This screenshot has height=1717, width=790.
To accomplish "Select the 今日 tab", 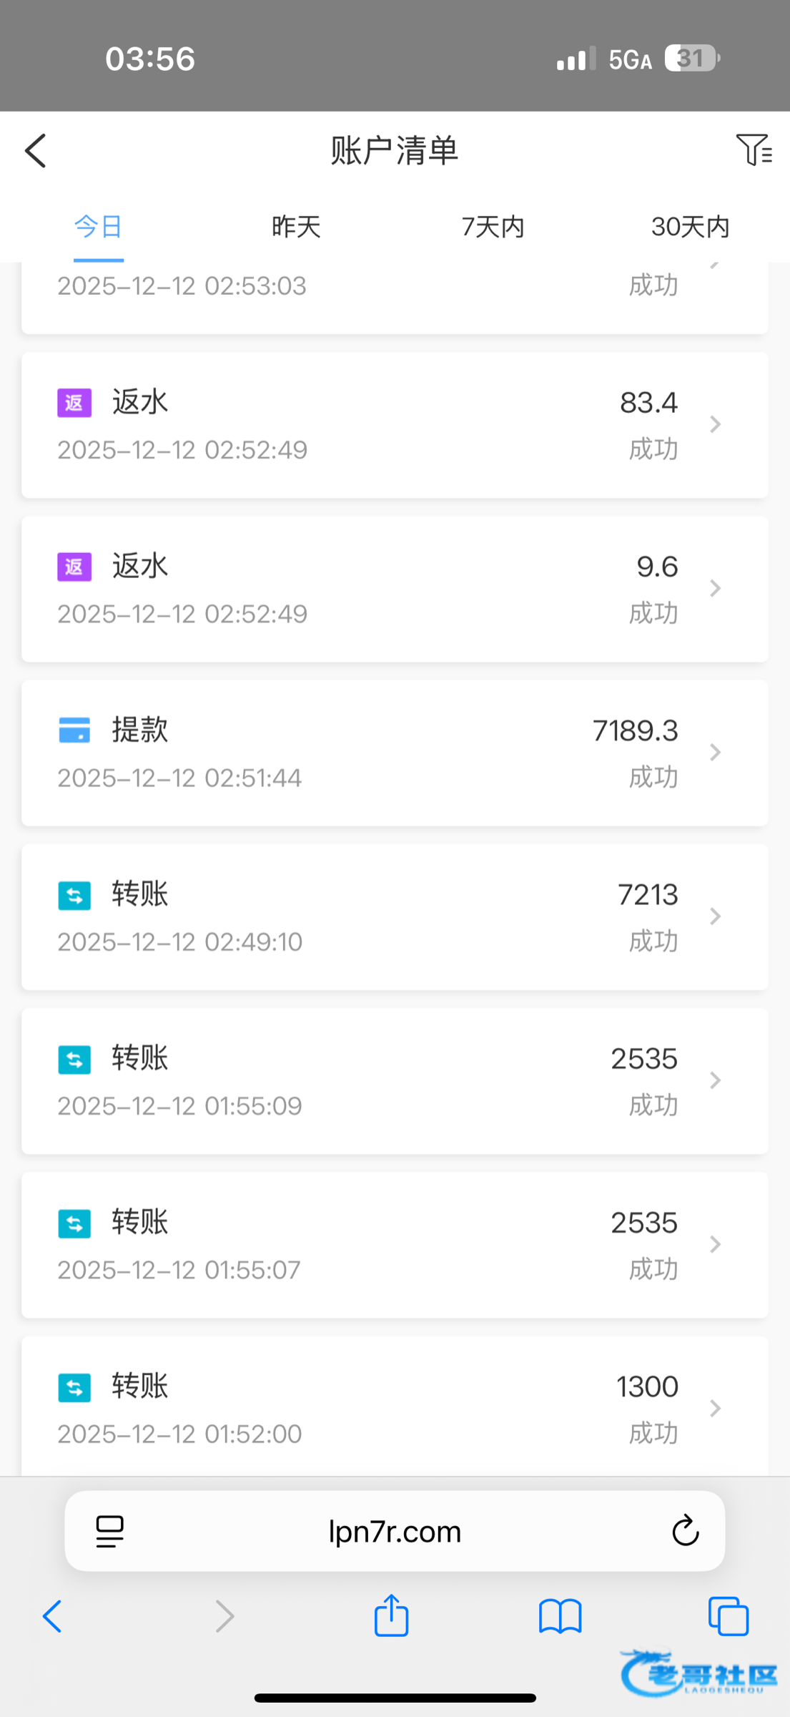I will (x=99, y=227).
